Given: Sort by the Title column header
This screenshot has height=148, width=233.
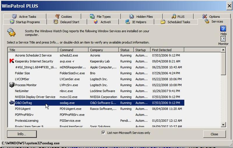Looking at the screenshot, I should tap(33, 50).
